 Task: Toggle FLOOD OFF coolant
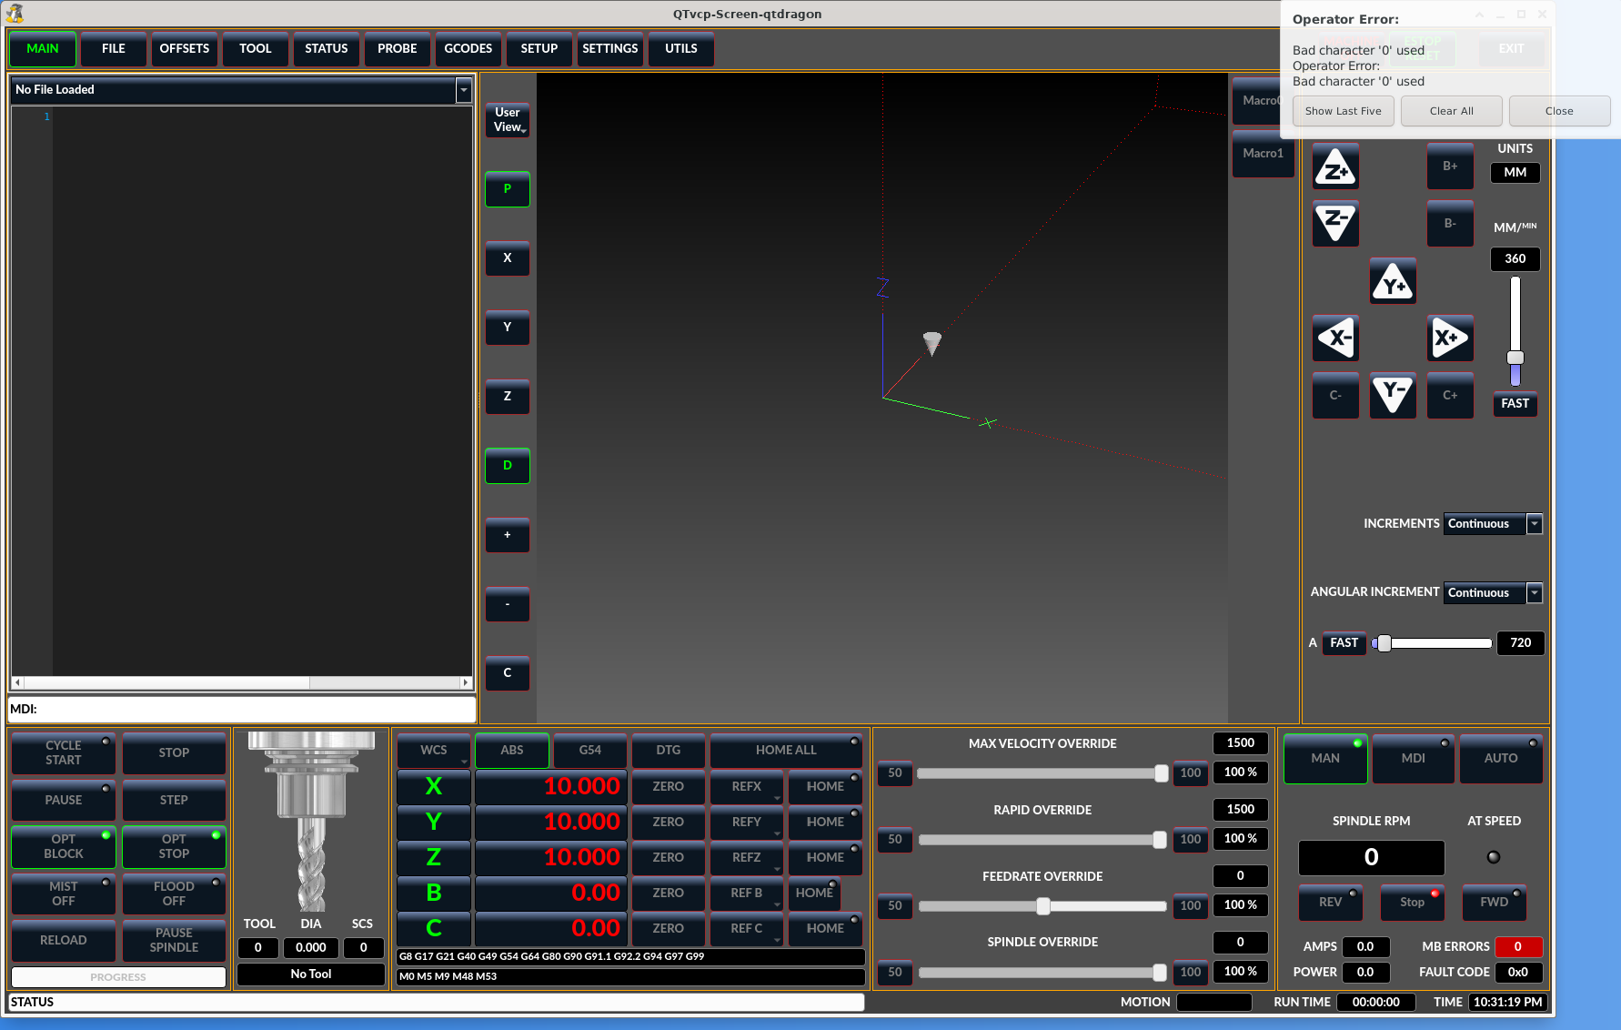[174, 894]
